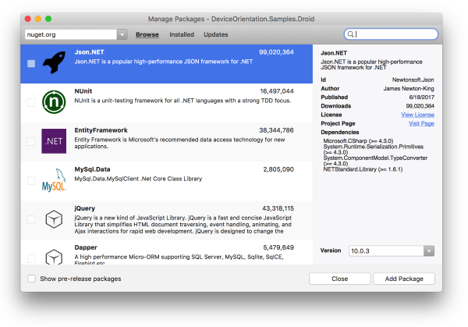Open the nuget.org source dropdown arrow

pos(122,34)
